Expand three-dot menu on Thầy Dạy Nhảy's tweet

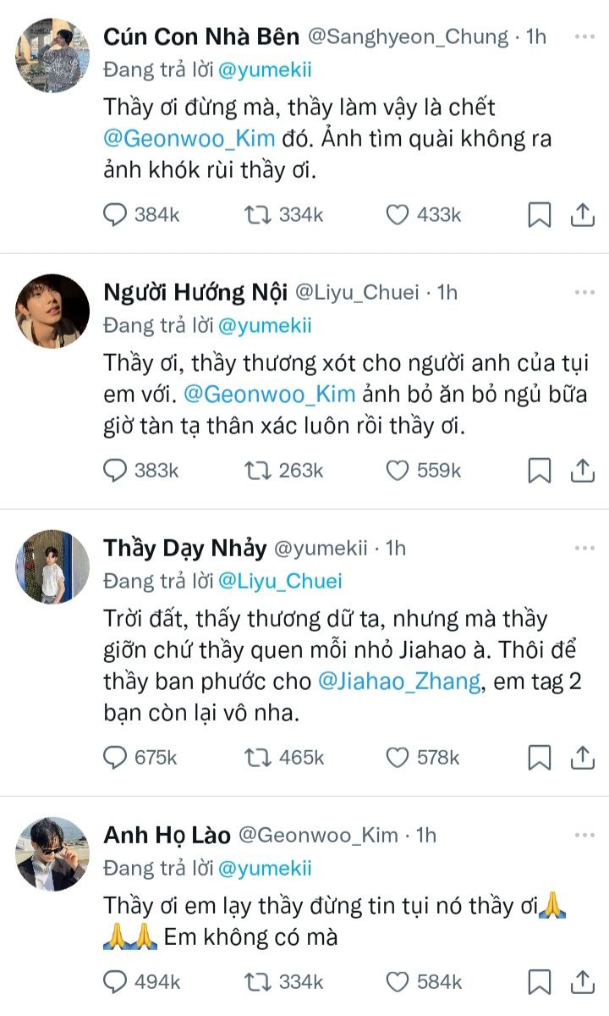pos(584,549)
